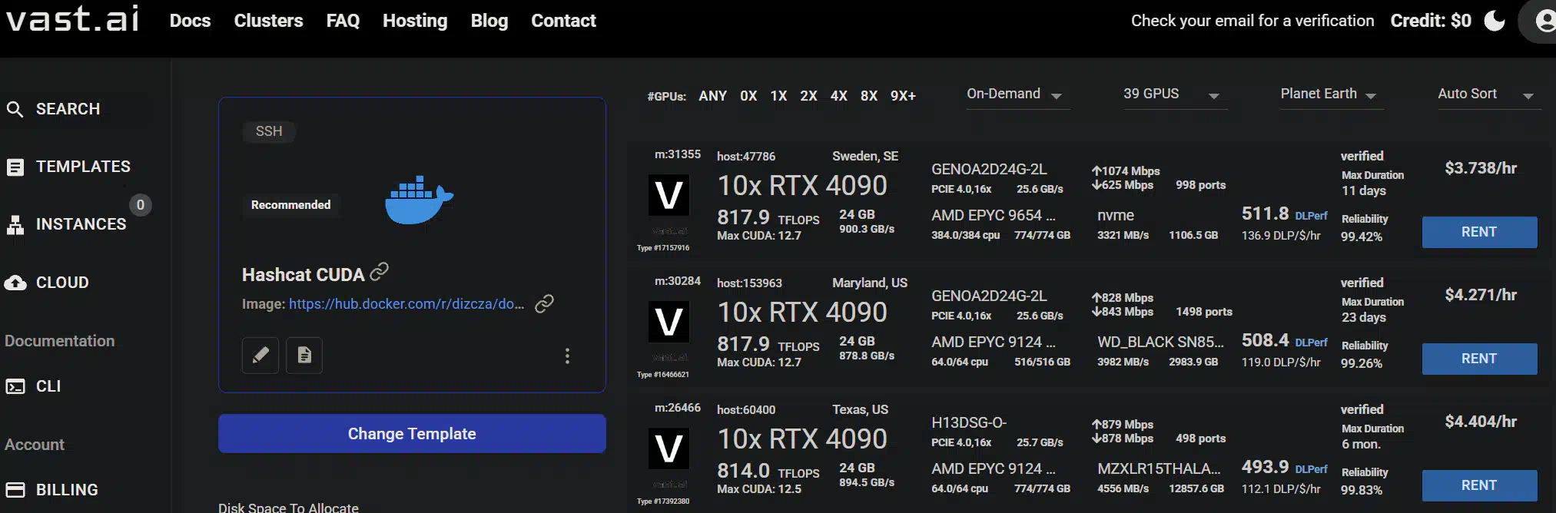This screenshot has width=1556, height=513.
Task: Open the Contact page
Action: (563, 21)
